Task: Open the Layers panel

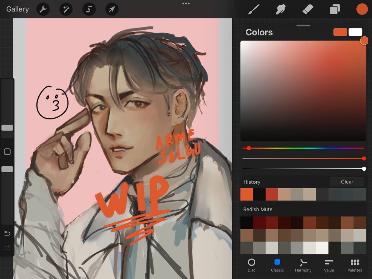Action: [335, 9]
